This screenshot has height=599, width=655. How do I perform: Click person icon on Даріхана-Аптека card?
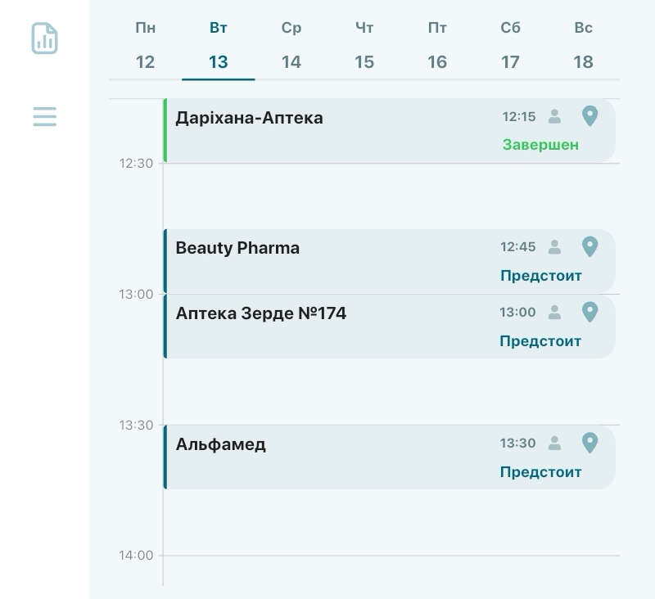(556, 117)
